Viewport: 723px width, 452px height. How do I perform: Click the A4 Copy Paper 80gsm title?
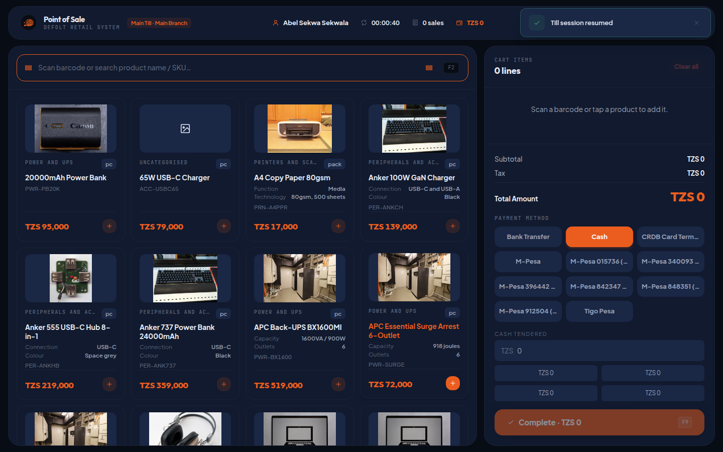[x=292, y=178]
